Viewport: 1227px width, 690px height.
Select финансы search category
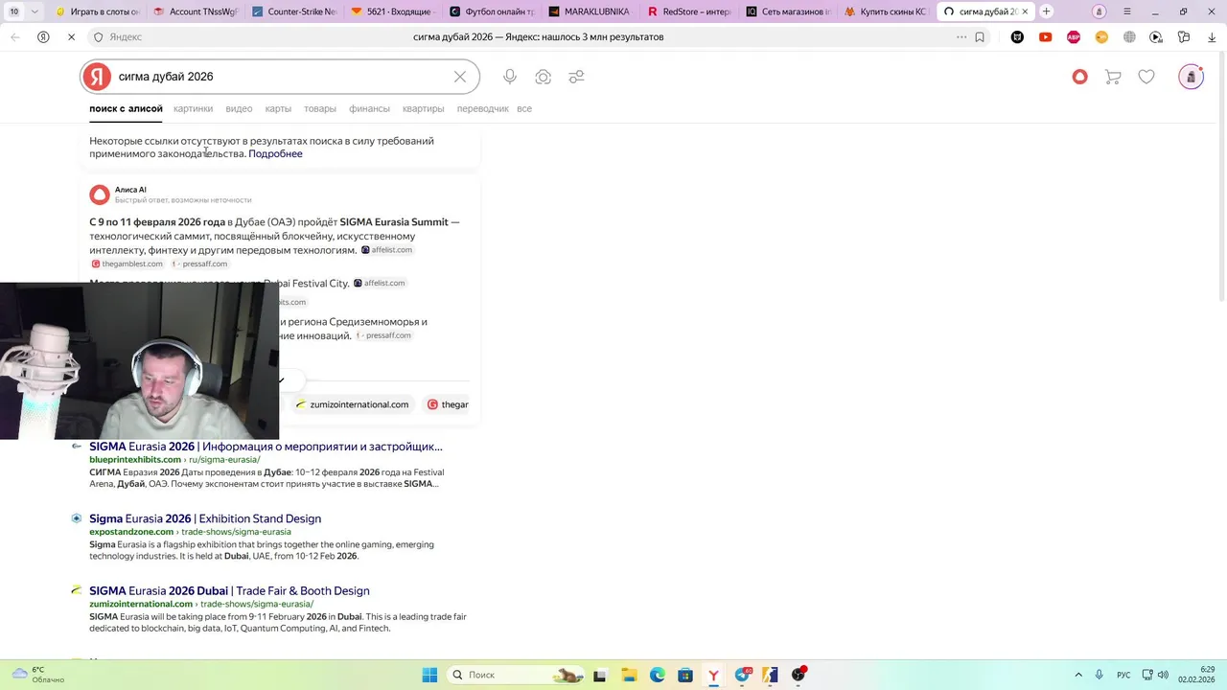(369, 109)
